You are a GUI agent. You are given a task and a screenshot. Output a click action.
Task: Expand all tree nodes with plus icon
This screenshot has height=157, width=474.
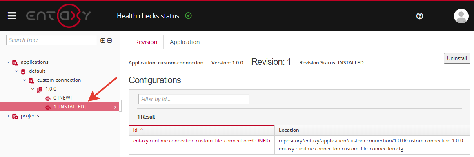click(x=103, y=40)
